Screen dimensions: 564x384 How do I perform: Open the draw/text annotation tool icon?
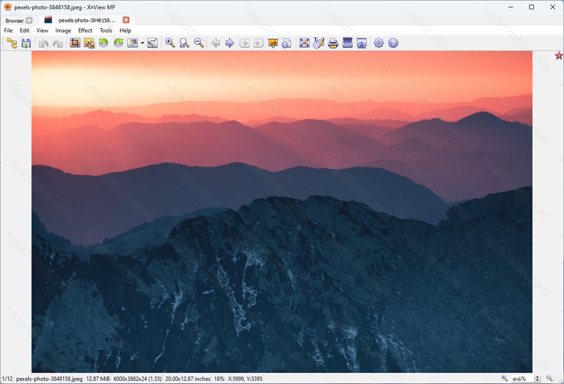(319, 43)
